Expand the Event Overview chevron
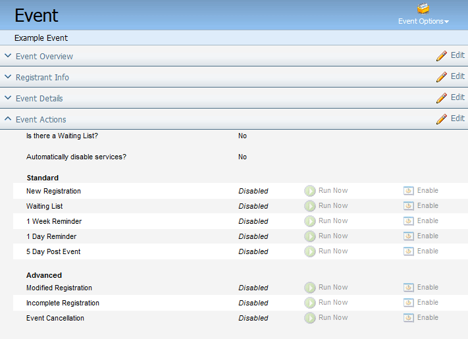Image resolution: width=468 pixels, height=339 pixels. click(8, 55)
